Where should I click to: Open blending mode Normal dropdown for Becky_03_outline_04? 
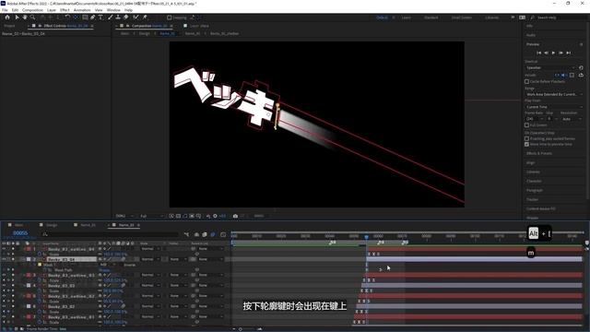point(150,249)
